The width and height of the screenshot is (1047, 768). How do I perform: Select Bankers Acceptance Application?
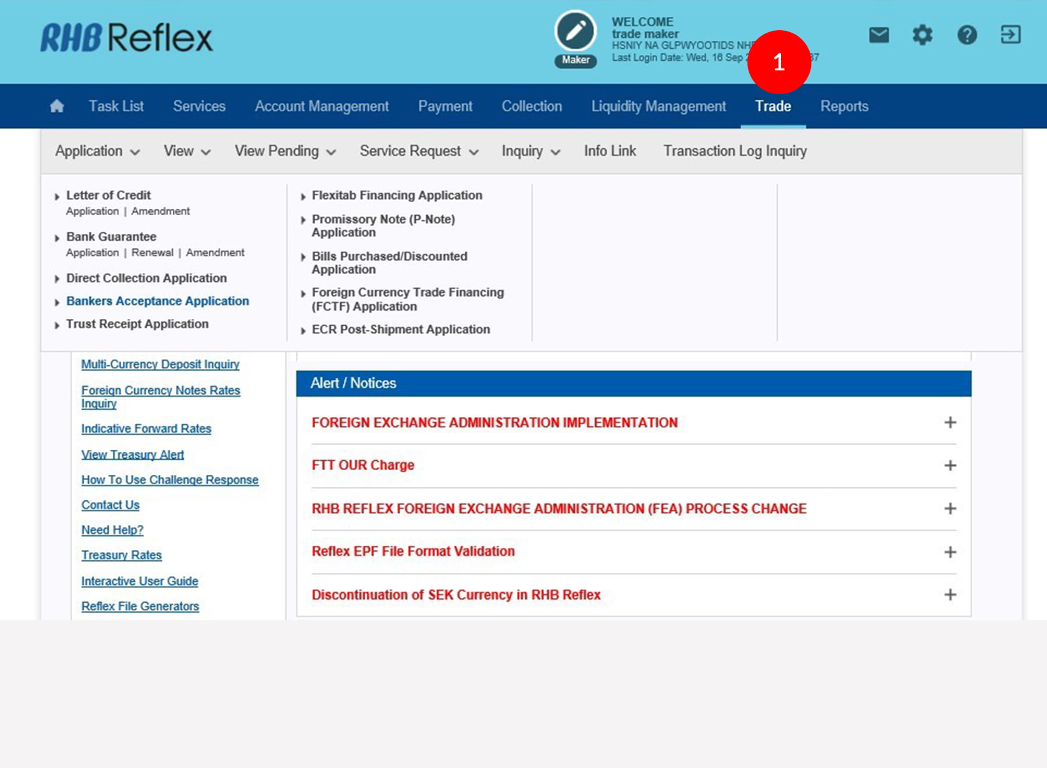point(157,301)
